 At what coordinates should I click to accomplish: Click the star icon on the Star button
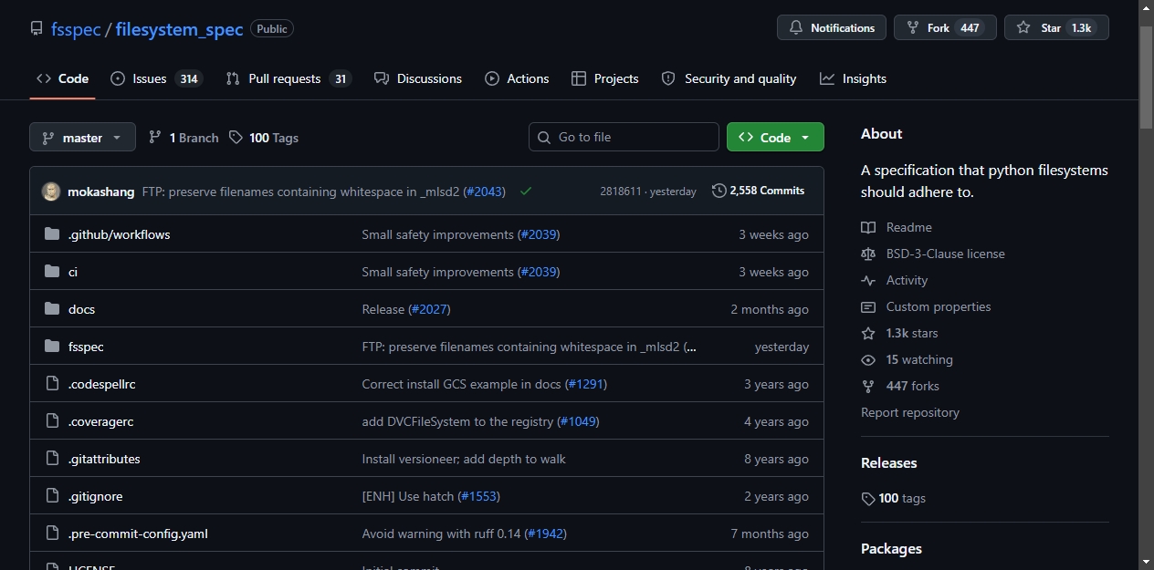pos(1023,28)
